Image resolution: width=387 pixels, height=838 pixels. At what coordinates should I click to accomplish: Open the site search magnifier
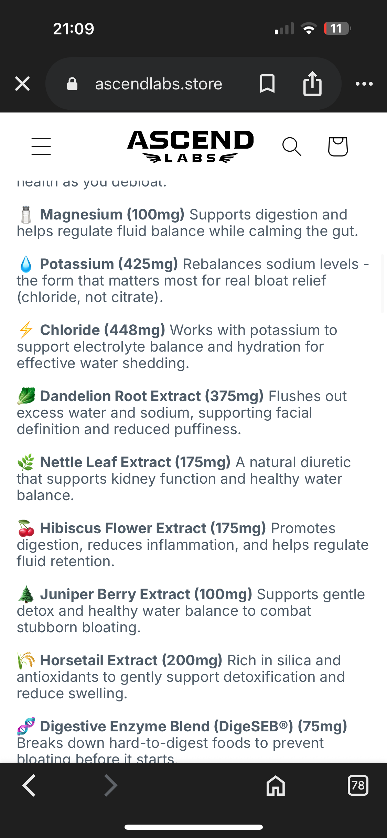pos(292,147)
